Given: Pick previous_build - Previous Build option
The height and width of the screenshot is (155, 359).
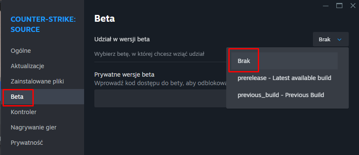Looking at the screenshot, I should click(x=281, y=95).
